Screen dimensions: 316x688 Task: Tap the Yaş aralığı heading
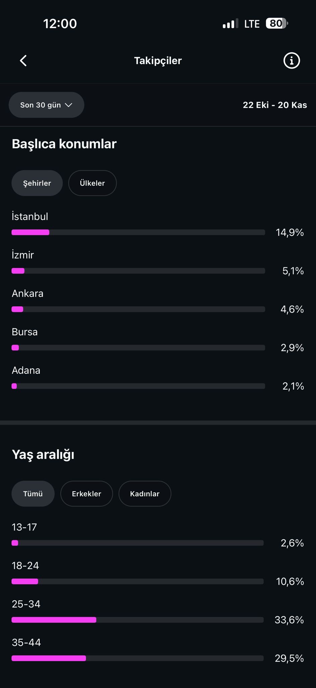coord(43,455)
